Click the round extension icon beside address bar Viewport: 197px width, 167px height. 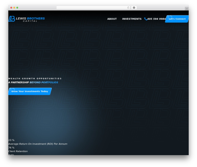134,8
